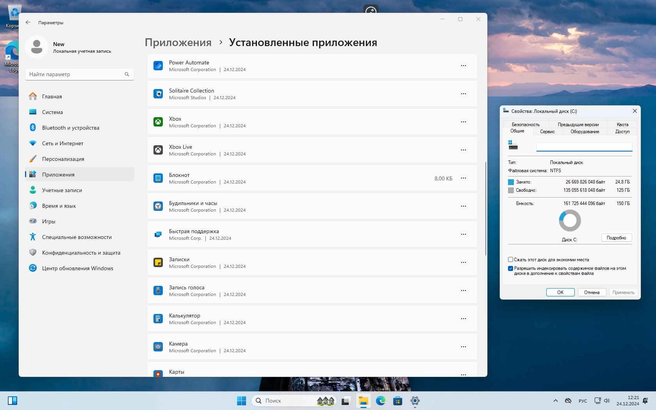Click the installed apps list scrollbar

[485, 209]
